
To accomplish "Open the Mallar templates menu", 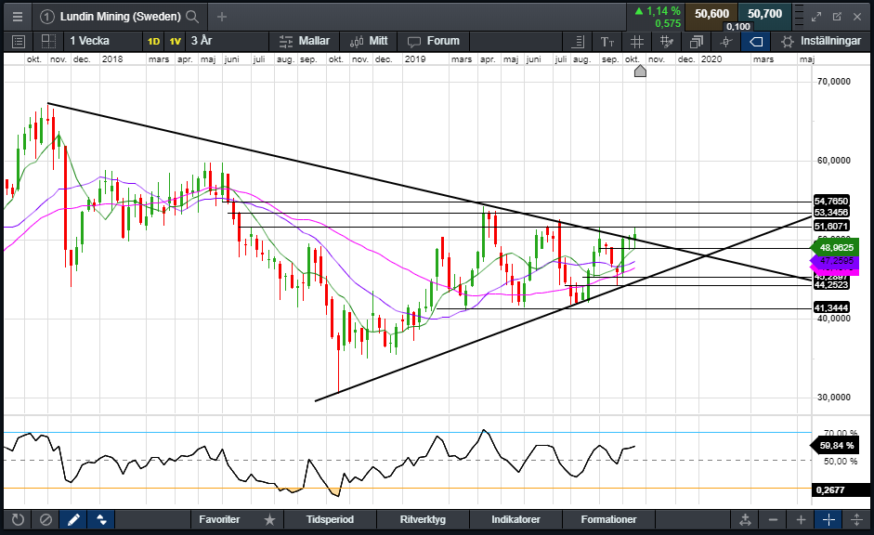I will click(x=305, y=41).
